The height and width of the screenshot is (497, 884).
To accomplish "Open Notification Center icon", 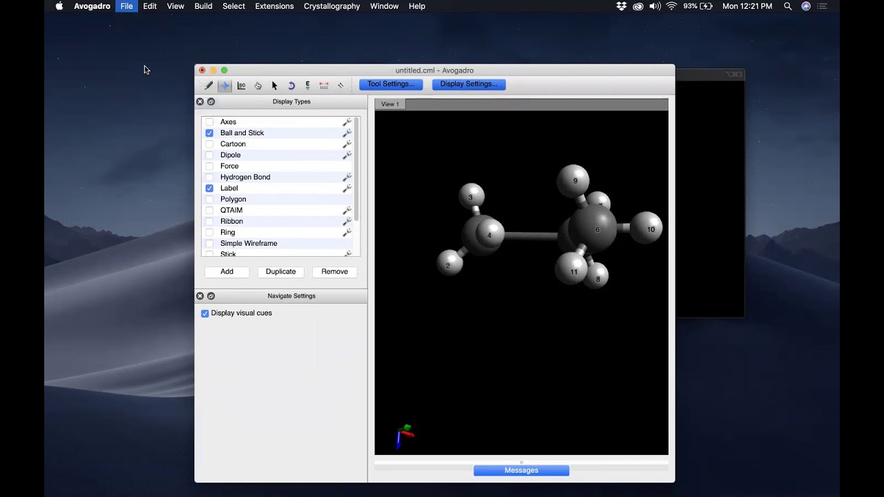I will click(x=822, y=6).
